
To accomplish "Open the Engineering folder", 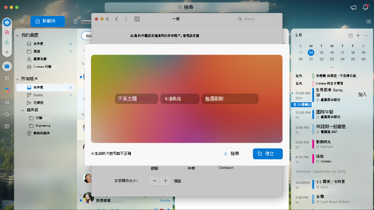I will click(45, 126).
